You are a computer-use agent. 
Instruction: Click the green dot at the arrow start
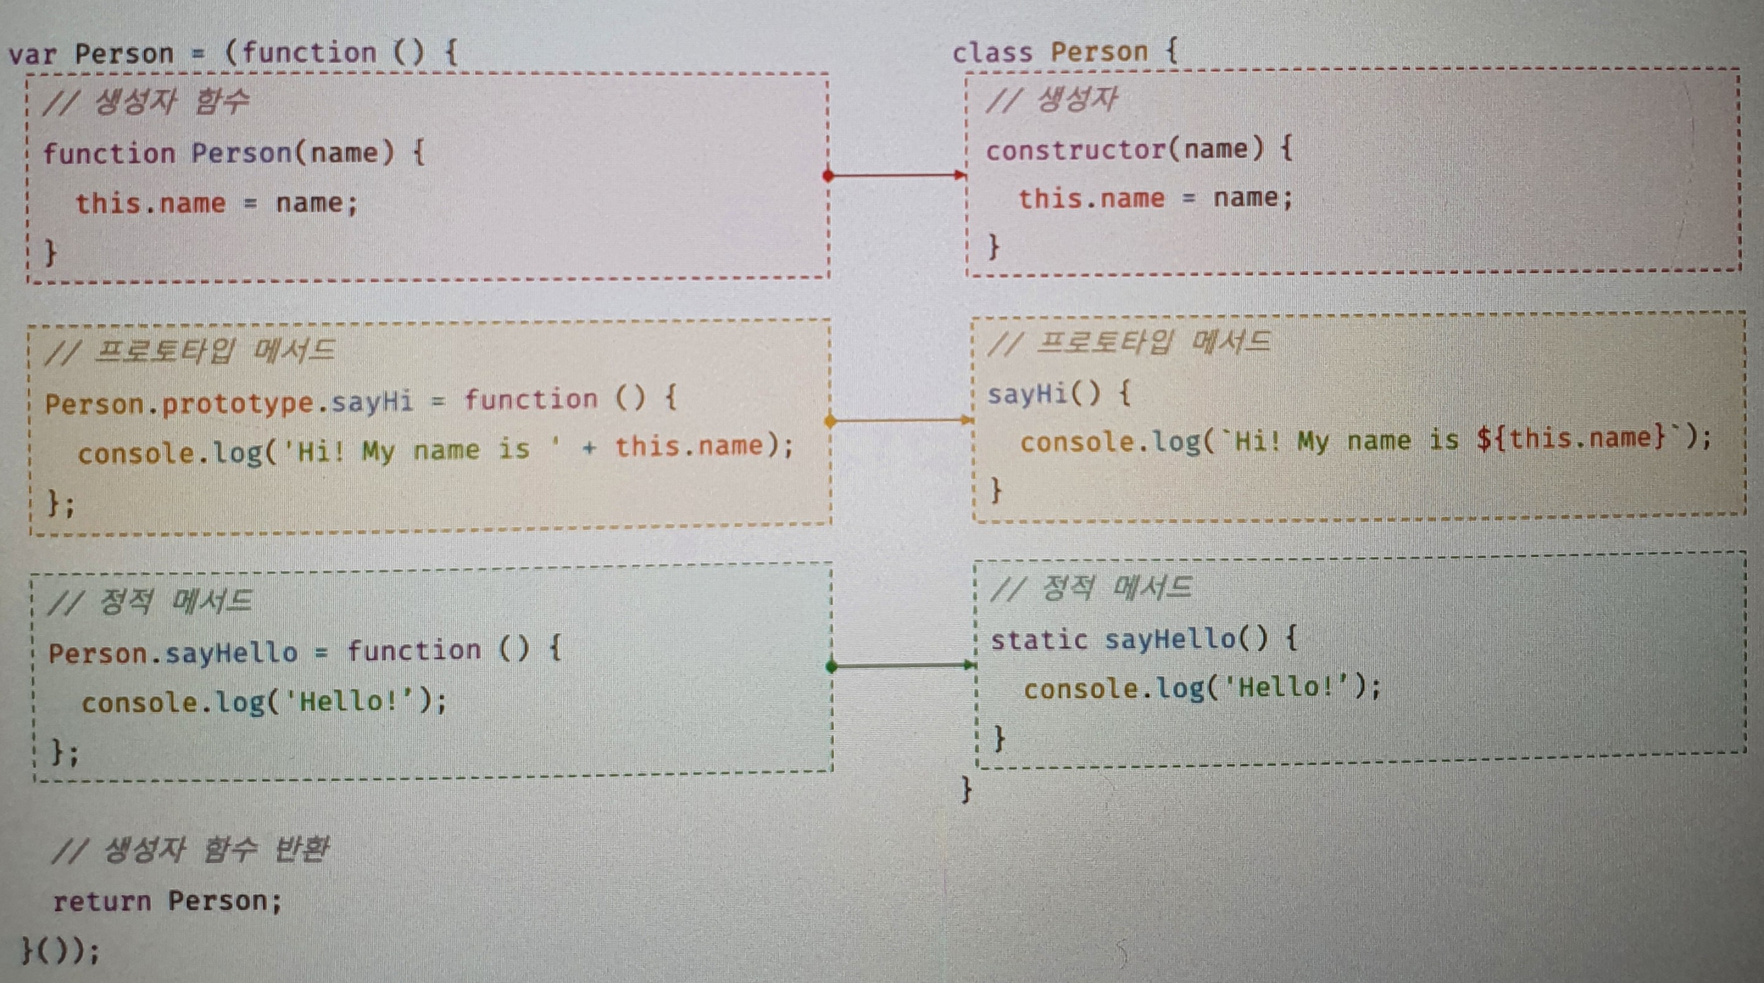point(831,666)
